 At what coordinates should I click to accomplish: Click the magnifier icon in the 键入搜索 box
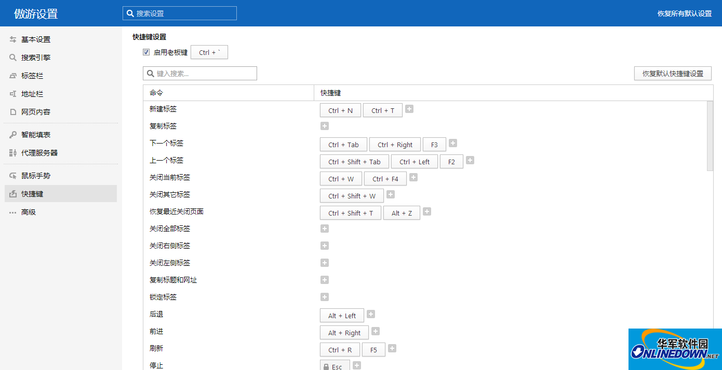point(150,73)
